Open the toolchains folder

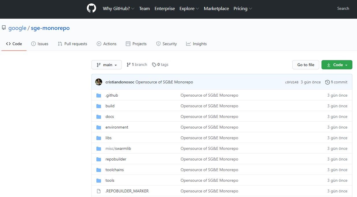(115, 170)
